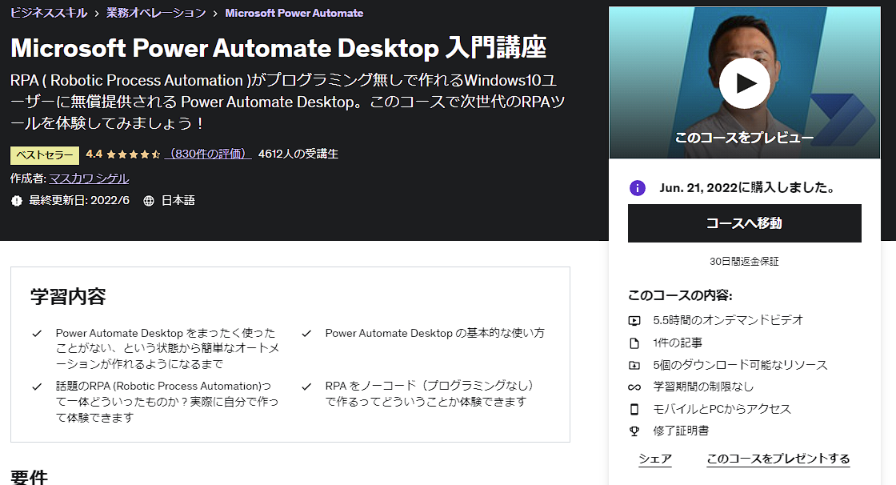The height and width of the screenshot is (485, 896).
Task: Open the 830件の評価 reviews link
Action: [207, 154]
